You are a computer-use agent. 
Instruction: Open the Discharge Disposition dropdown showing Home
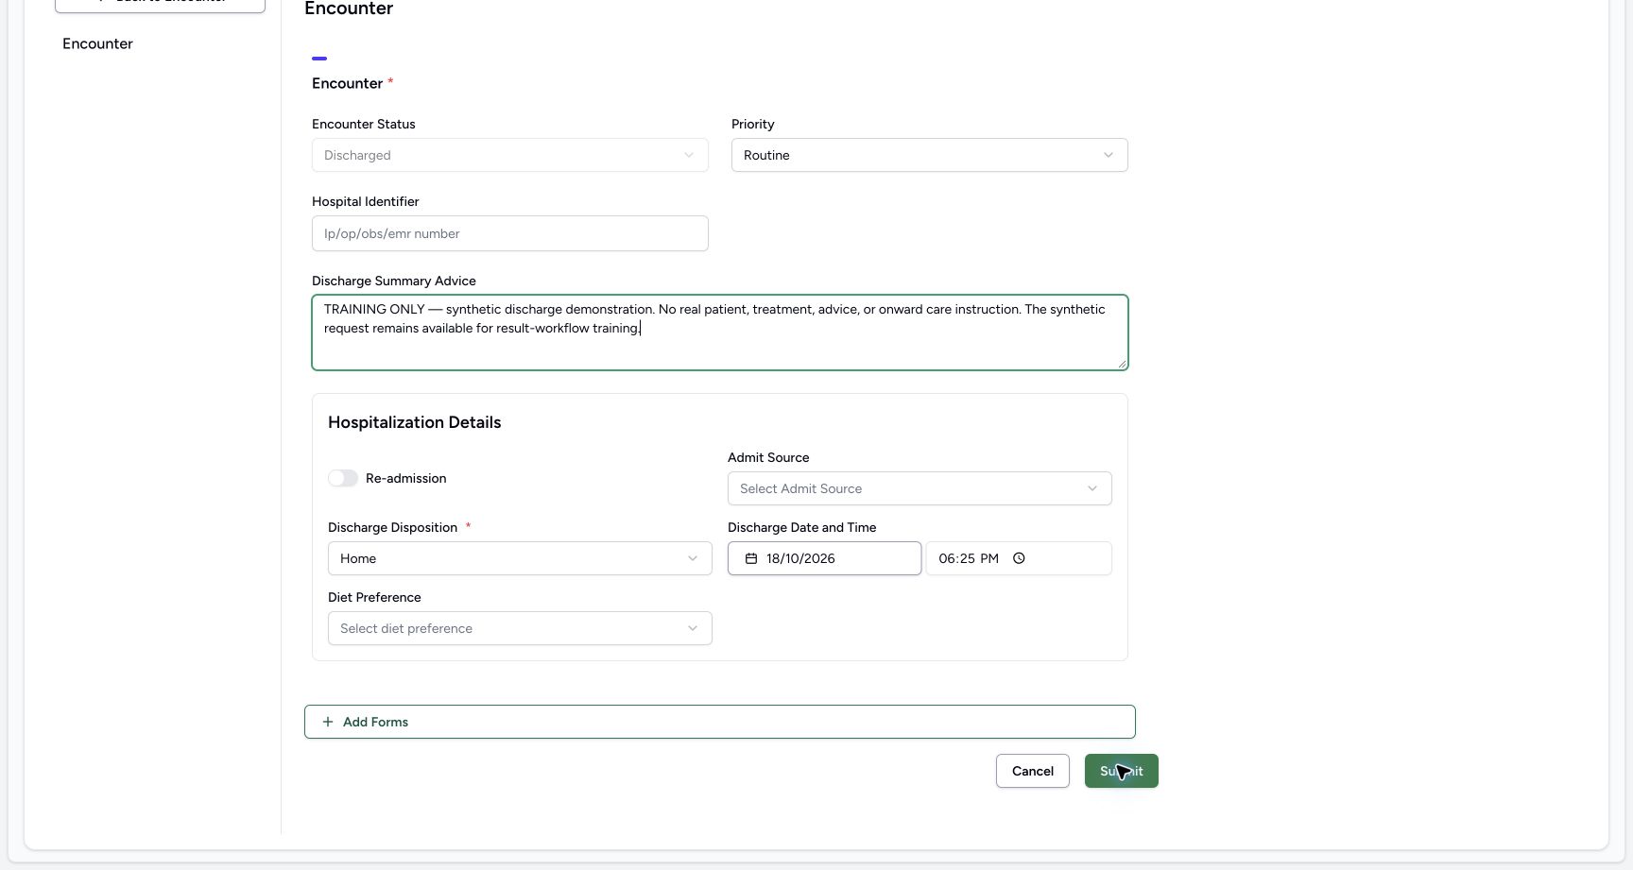point(520,558)
